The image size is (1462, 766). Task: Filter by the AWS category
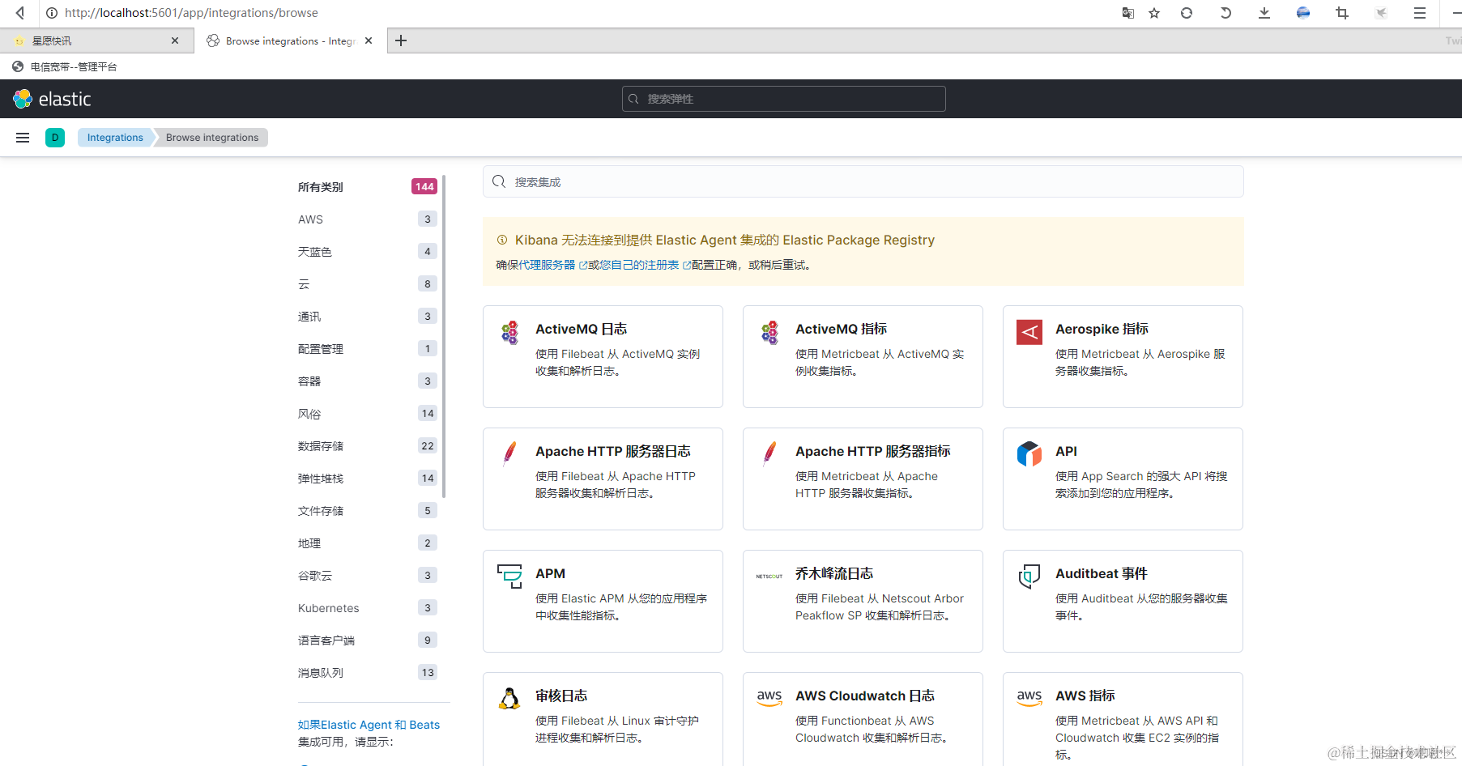click(x=368, y=219)
